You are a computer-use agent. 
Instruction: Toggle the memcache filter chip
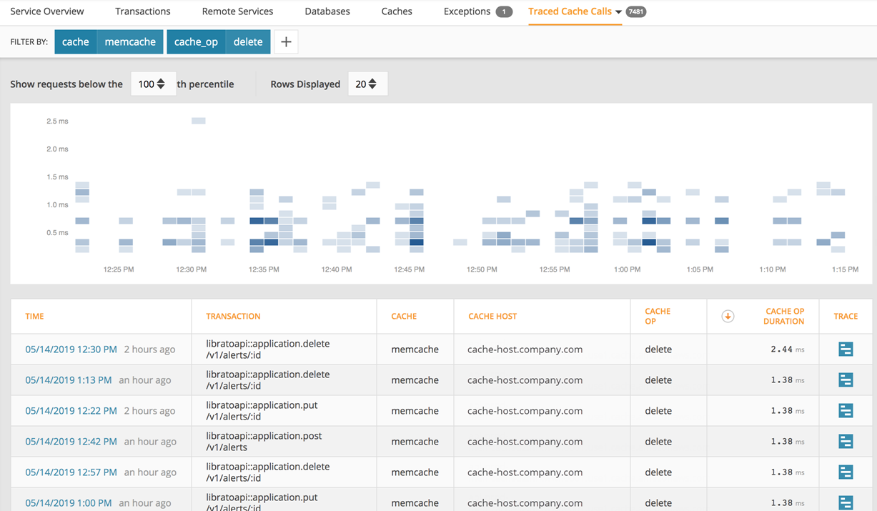coord(129,41)
